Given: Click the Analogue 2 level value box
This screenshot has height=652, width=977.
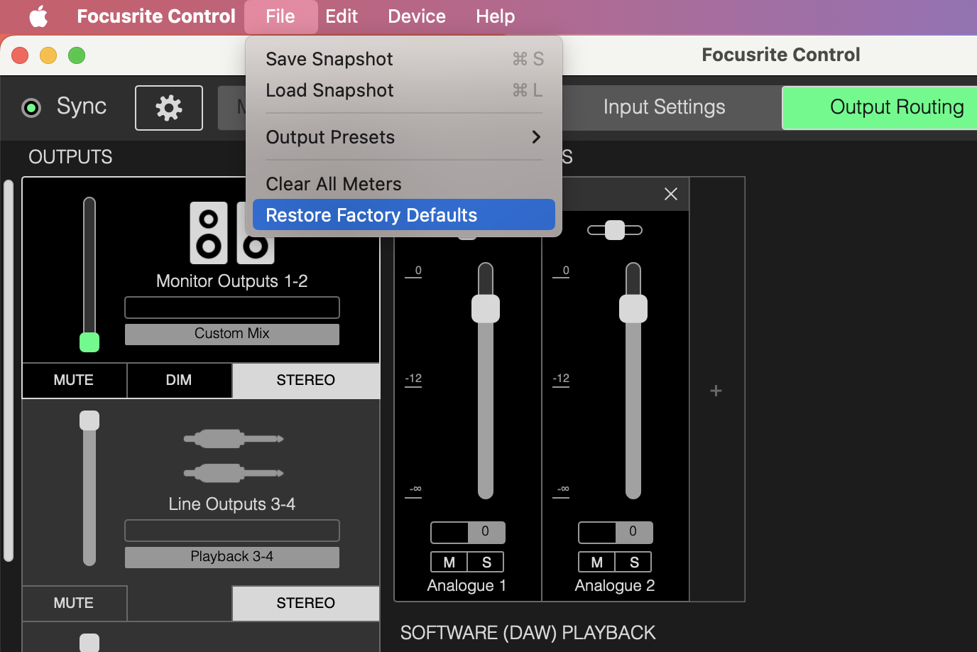Looking at the screenshot, I should [616, 532].
